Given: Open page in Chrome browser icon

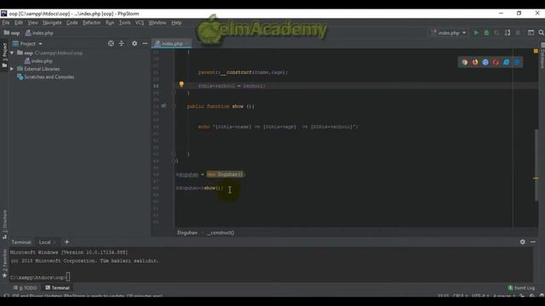Looking at the screenshot, I should click(465, 62).
